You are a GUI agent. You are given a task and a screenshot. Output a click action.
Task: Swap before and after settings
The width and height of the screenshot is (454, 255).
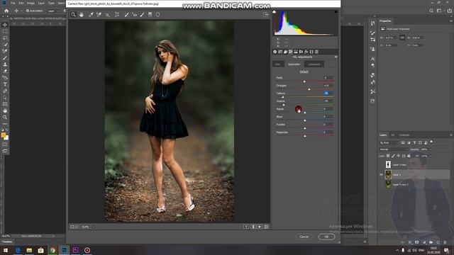(253, 227)
